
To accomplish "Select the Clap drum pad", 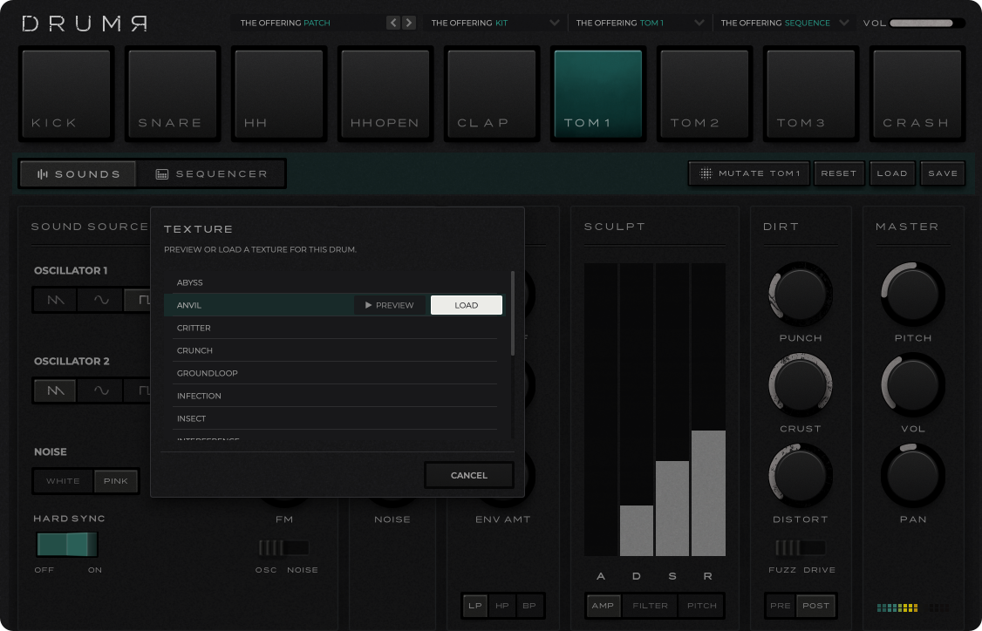I will pos(492,94).
